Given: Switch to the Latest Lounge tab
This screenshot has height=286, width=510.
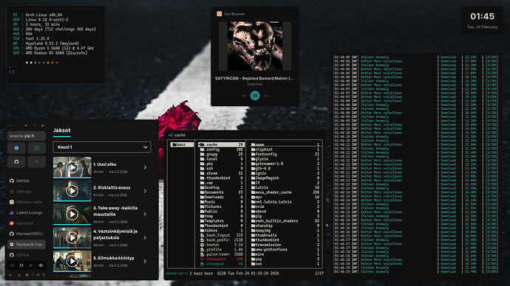Looking at the screenshot, I should [27, 212].
